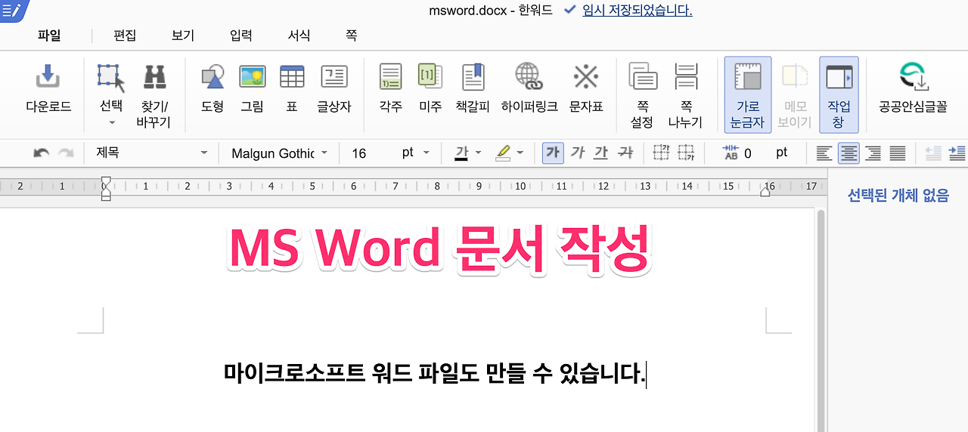968x432 pixels.
Task: Apply font color with 가 swatch
Action: (461, 153)
